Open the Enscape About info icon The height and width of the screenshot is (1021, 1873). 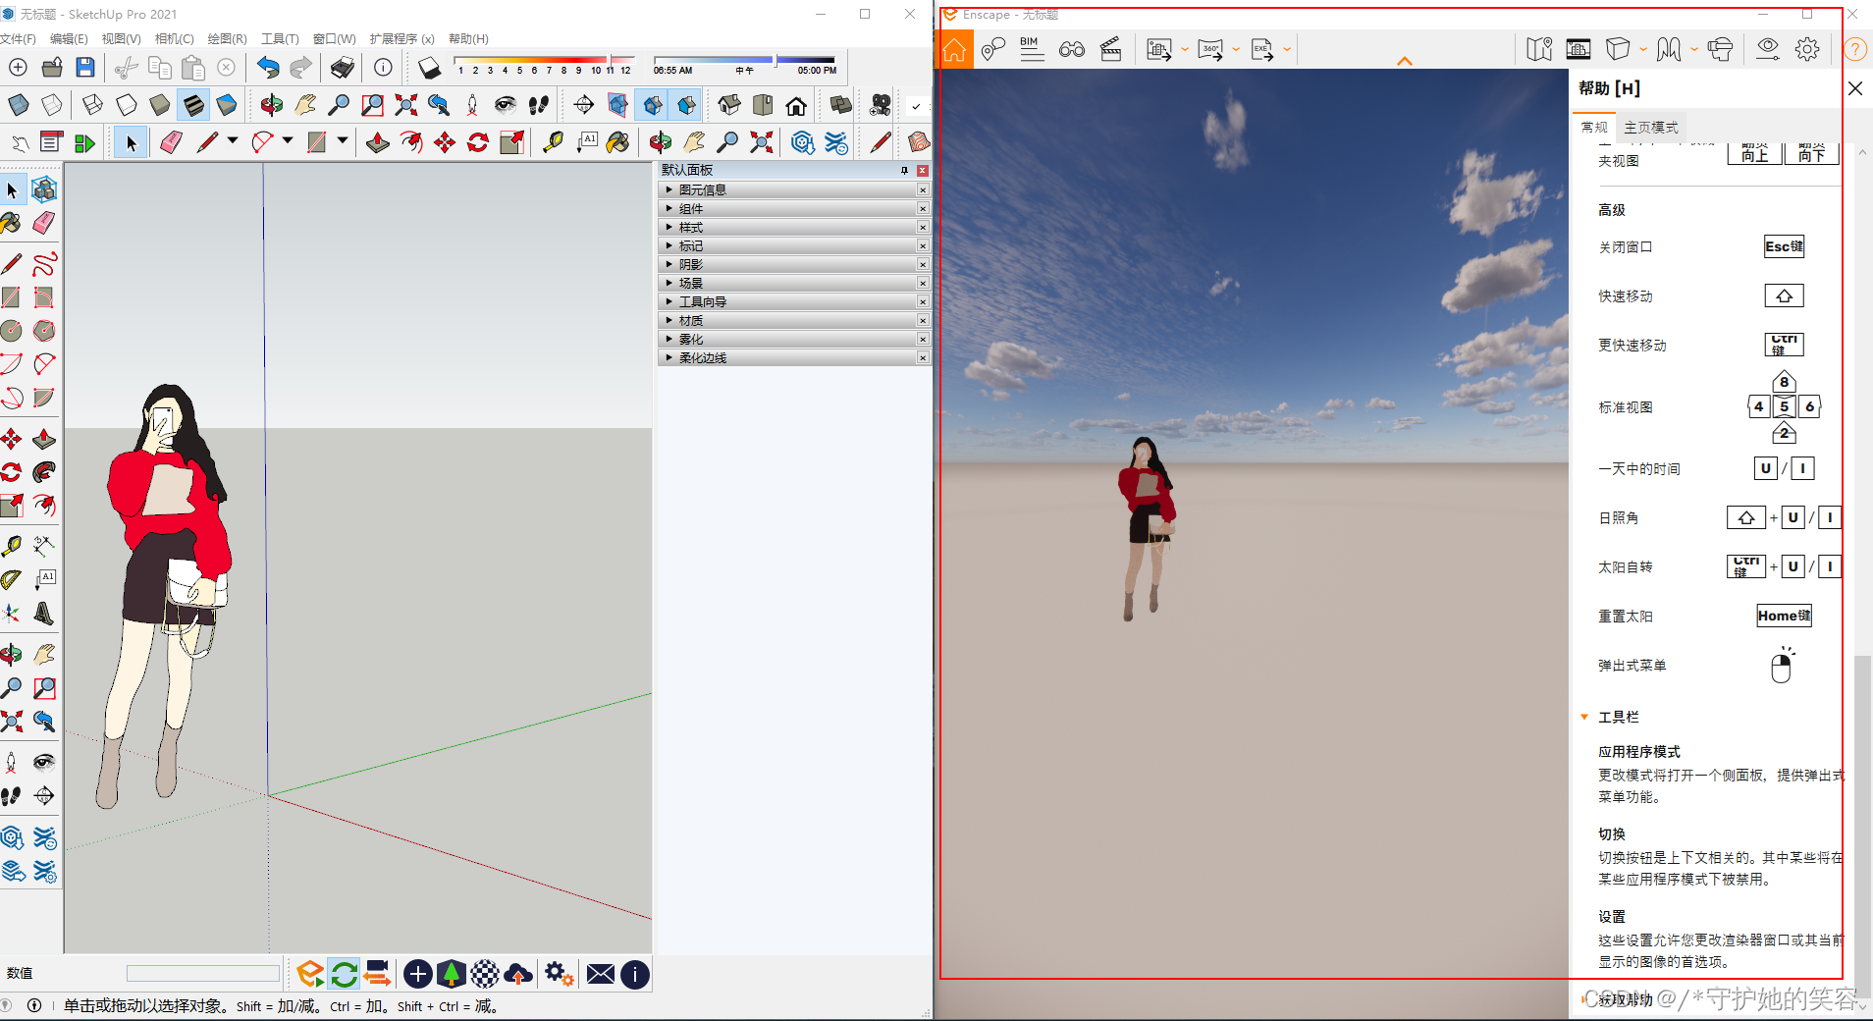[x=635, y=974]
